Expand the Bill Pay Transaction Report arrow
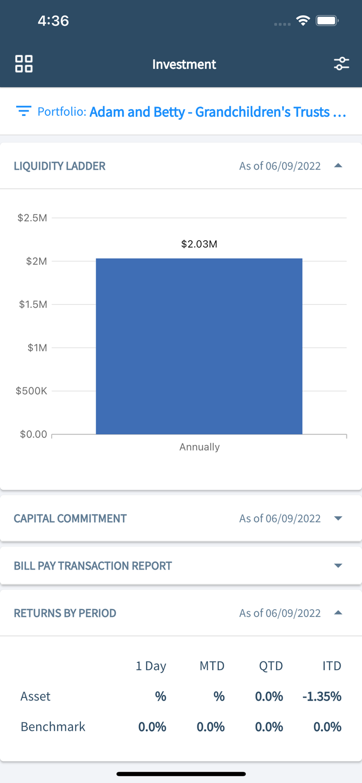This screenshot has width=362, height=783. pyautogui.click(x=338, y=566)
